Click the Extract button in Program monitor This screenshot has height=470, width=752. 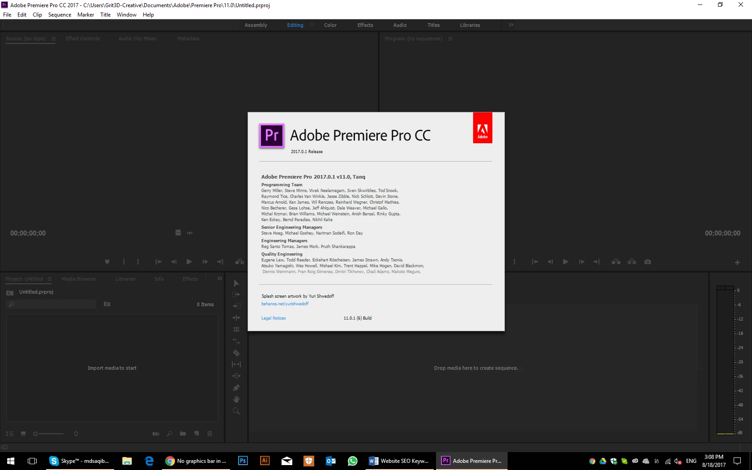(632, 262)
